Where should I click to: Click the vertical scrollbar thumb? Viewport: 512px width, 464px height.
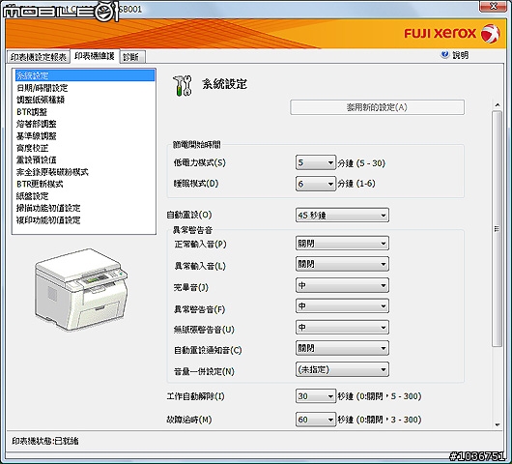(497, 228)
